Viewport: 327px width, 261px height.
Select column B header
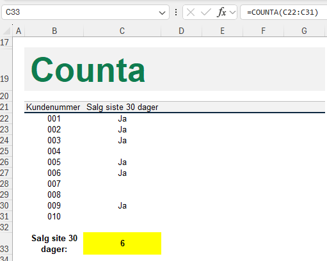click(x=54, y=31)
